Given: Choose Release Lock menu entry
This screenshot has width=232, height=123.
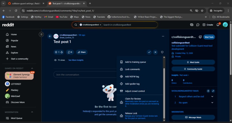Looking at the screenshot, I should coord(140,116).
